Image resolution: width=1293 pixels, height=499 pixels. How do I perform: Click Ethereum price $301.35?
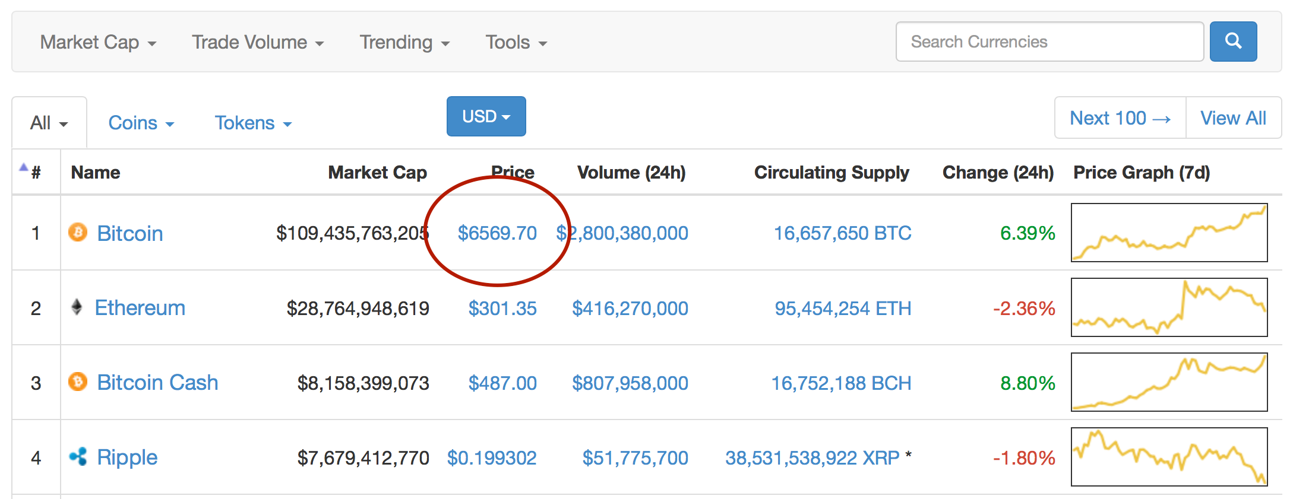coord(502,309)
